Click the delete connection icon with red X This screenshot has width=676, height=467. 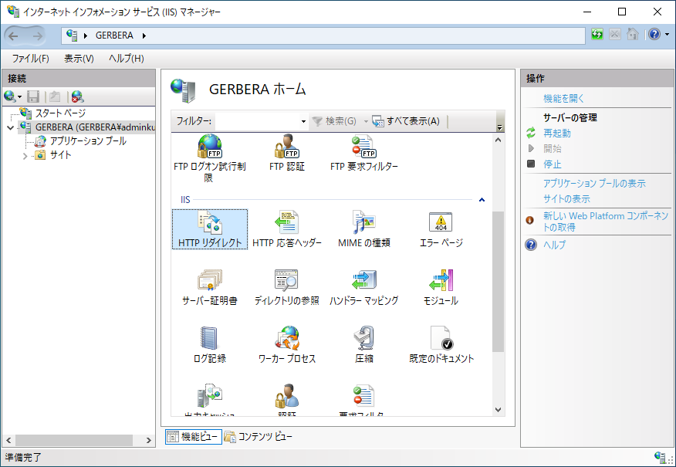[x=78, y=96]
